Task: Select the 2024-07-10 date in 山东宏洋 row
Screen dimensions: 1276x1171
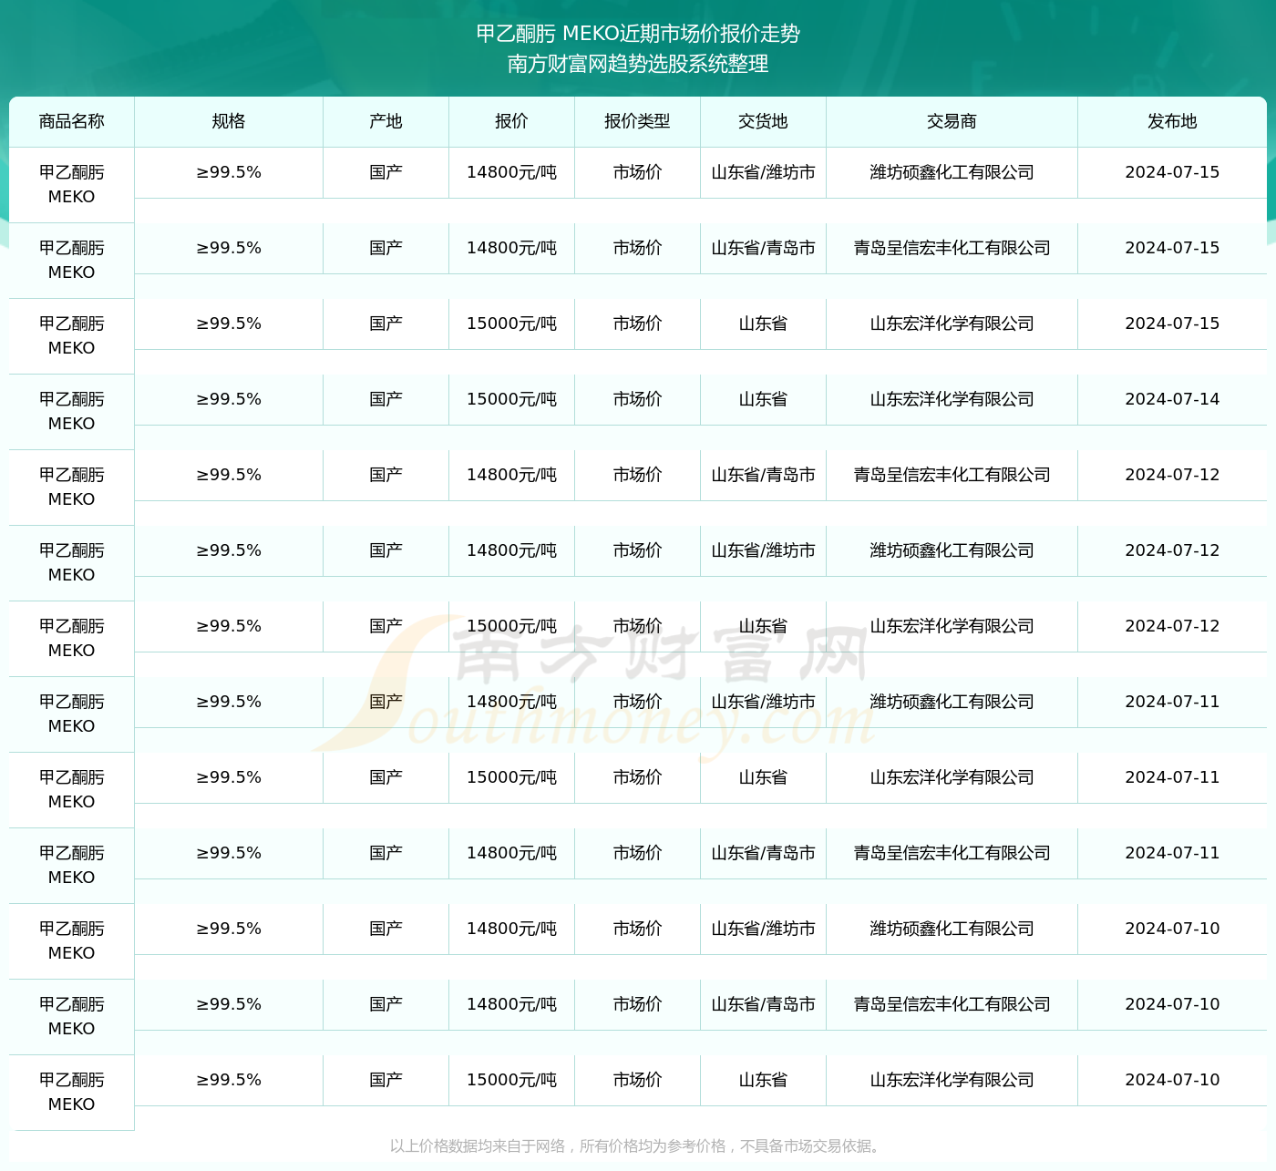Action: (1172, 1080)
